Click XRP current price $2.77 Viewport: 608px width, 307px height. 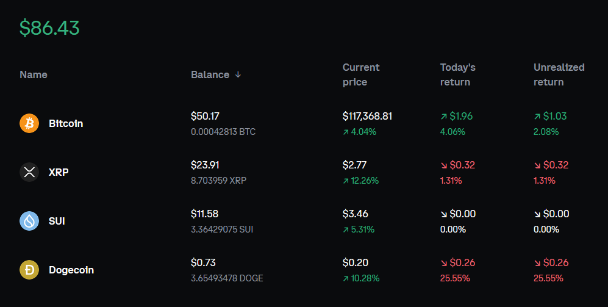tap(354, 165)
